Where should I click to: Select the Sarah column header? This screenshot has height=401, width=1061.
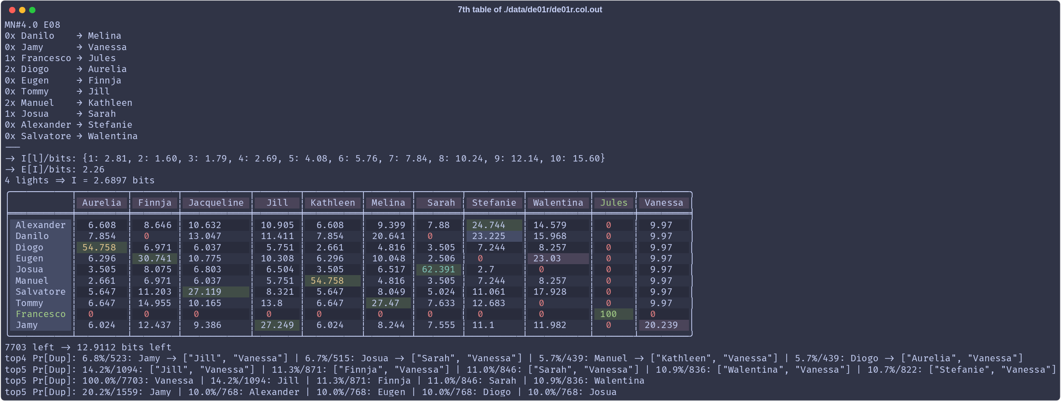pyautogui.click(x=439, y=203)
